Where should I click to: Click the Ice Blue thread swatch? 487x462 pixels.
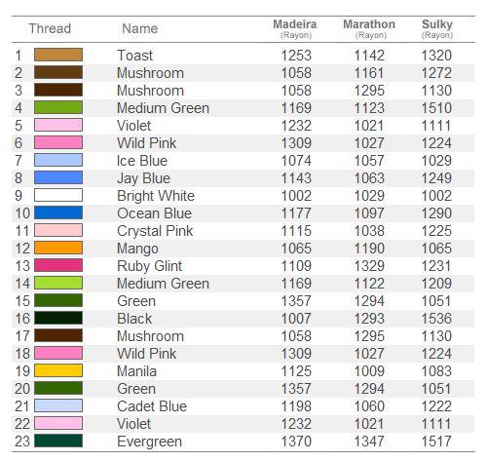click(58, 160)
